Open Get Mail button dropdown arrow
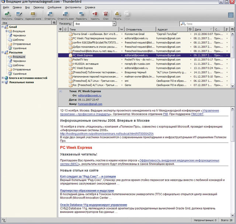Screen dimensions: 236x224 10,16
